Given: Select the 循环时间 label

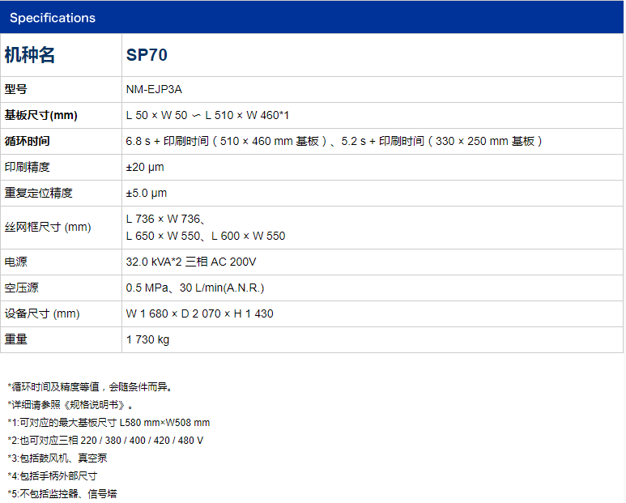Looking at the screenshot, I should (28, 141).
